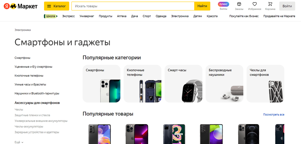Click Продавайте на Маркете link
Screen dimensions: 301x144
coord(279,16)
